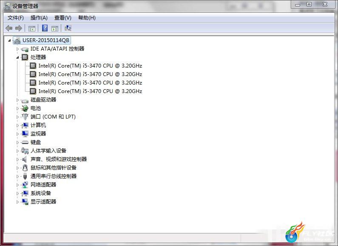This screenshot has width=338, height=246.
Task: Close the 设备管理器 window
Action: point(325,4)
